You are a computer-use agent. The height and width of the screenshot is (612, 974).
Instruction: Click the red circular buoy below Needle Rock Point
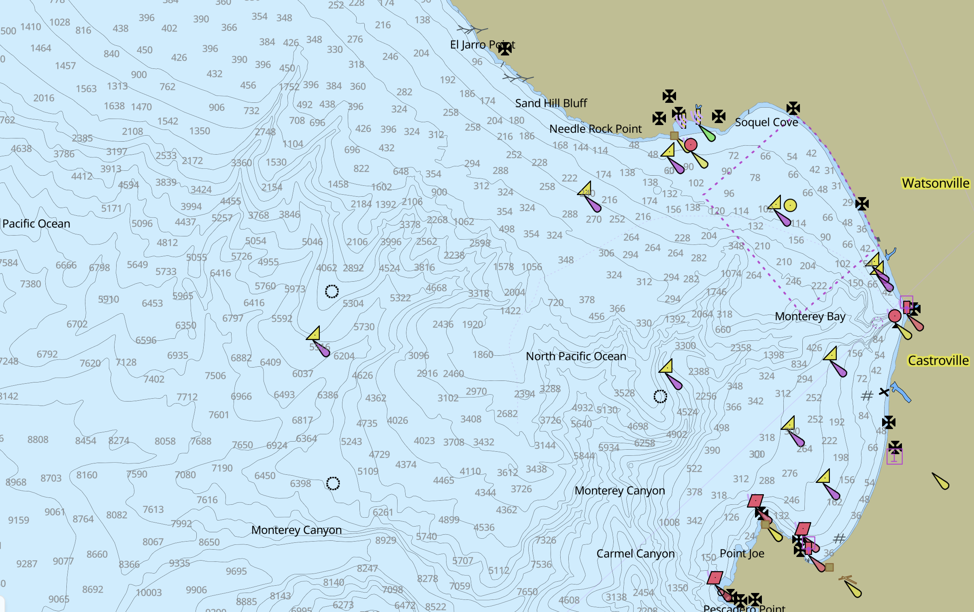pyautogui.click(x=691, y=144)
